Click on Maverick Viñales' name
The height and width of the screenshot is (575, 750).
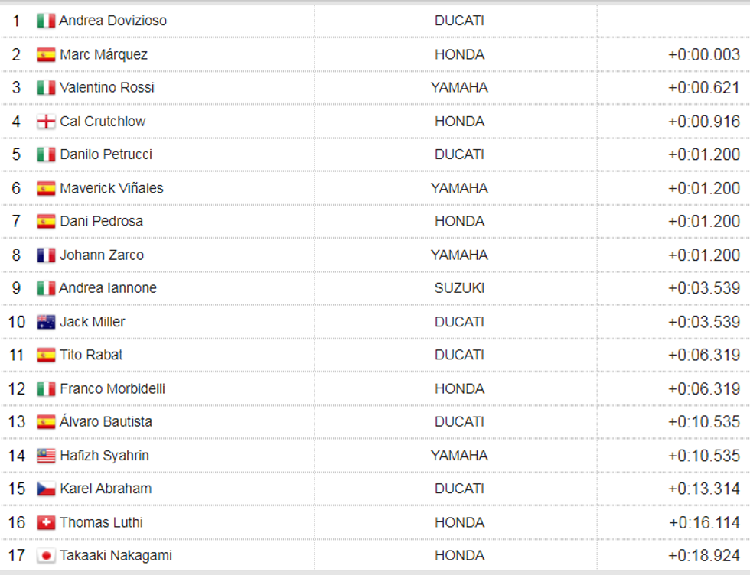(111, 188)
